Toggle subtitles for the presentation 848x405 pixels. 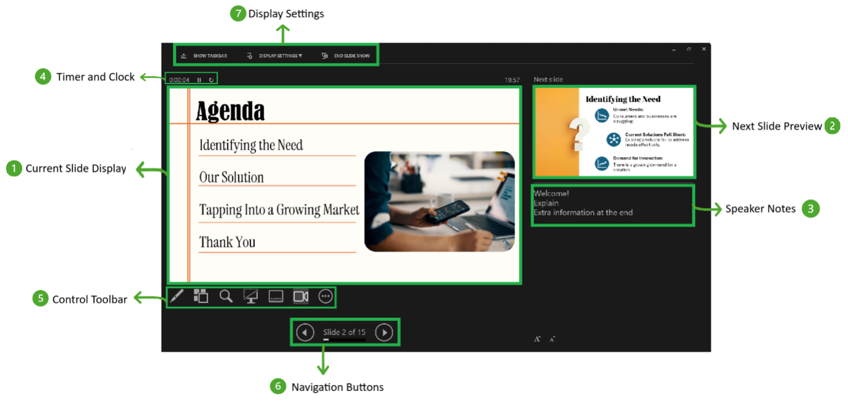point(276,297)
